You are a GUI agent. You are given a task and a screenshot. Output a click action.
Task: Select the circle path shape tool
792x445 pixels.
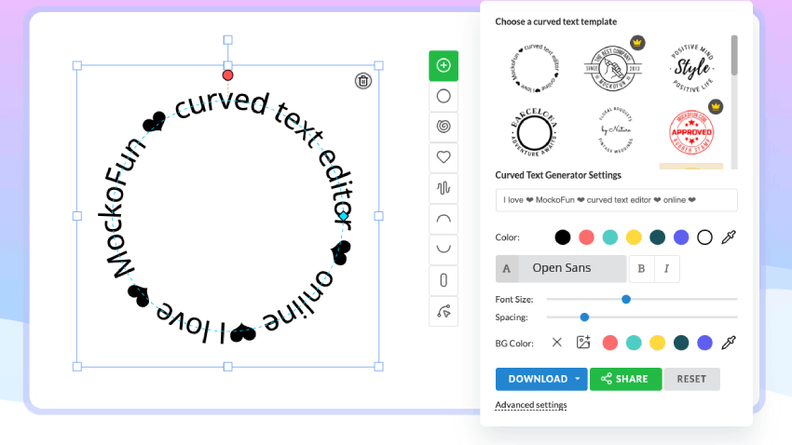(444, 97)
